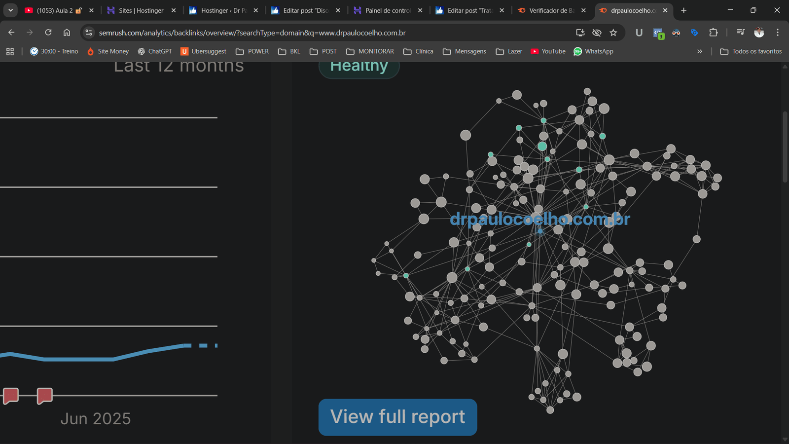Switch to the Sites | Hostinger tab

click(x=141, y=10)
